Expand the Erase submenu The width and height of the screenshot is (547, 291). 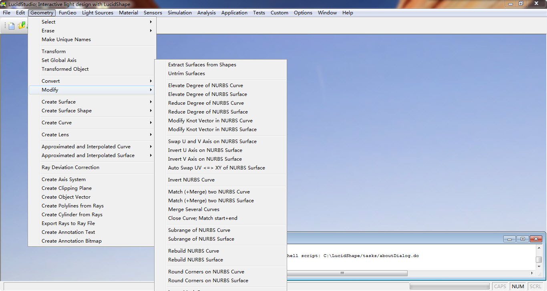(92, 31)
